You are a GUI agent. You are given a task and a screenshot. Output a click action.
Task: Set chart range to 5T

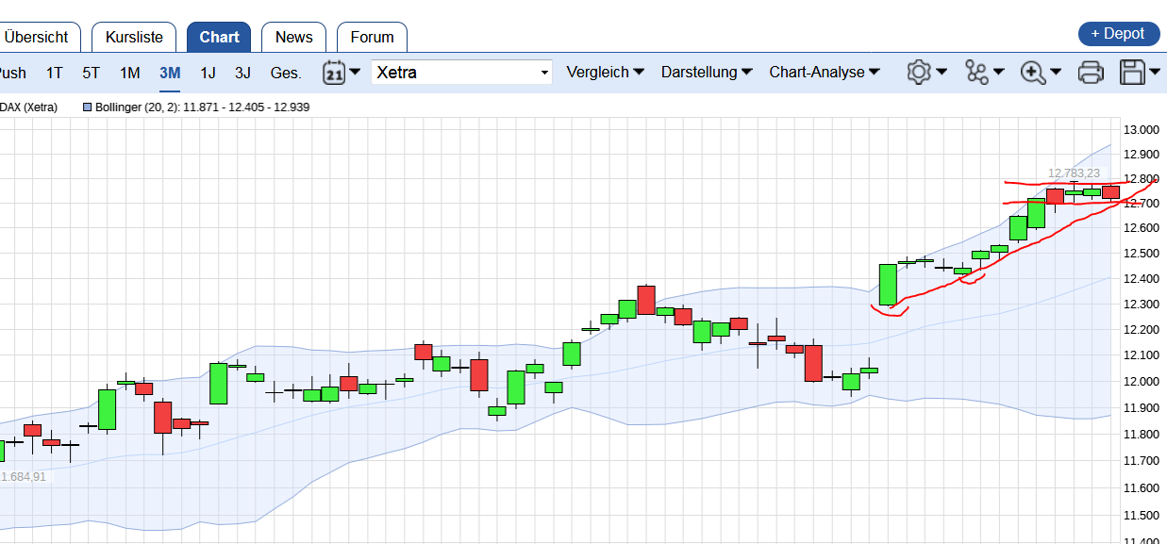91,73
